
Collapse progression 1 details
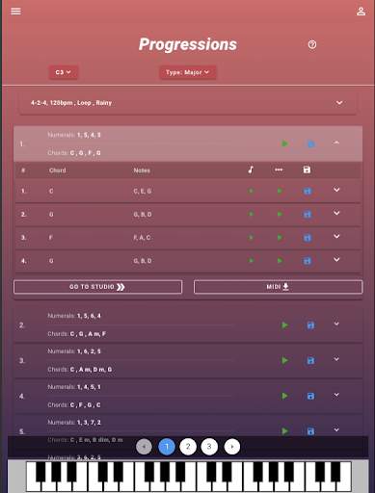336,143
